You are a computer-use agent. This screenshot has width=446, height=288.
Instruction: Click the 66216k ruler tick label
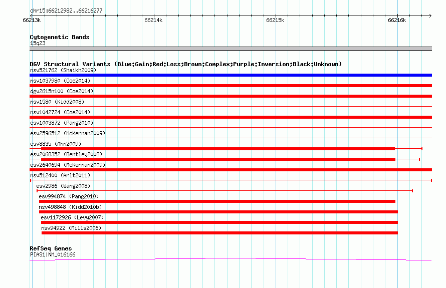point(397,20)
